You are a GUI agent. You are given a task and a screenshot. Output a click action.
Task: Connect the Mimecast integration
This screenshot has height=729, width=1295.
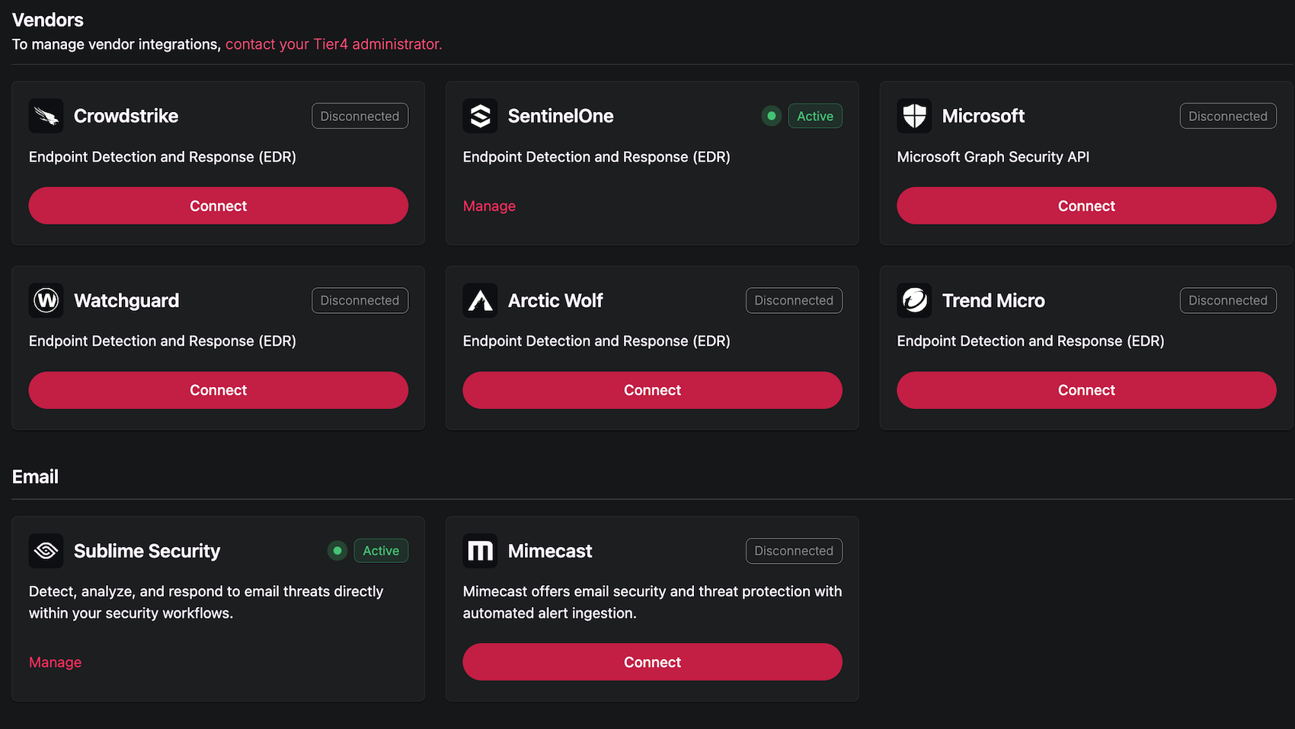pyautogui.click(x=653, y=662)
